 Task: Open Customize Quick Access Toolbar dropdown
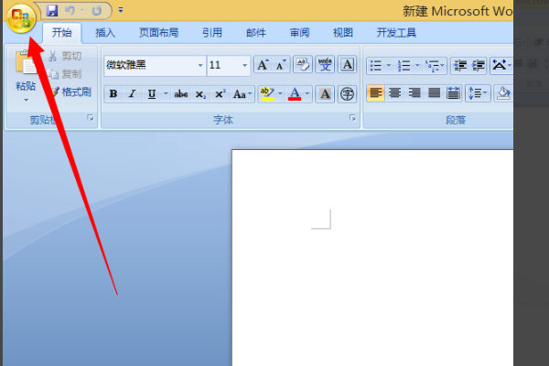(x=121, y=10)
